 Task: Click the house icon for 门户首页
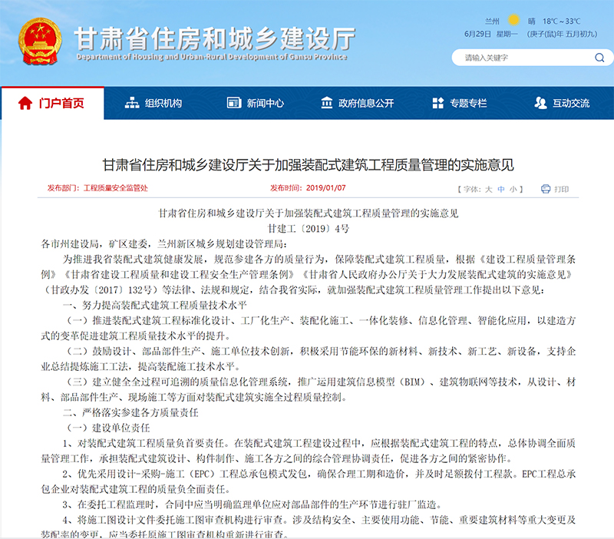click(25, 103)
